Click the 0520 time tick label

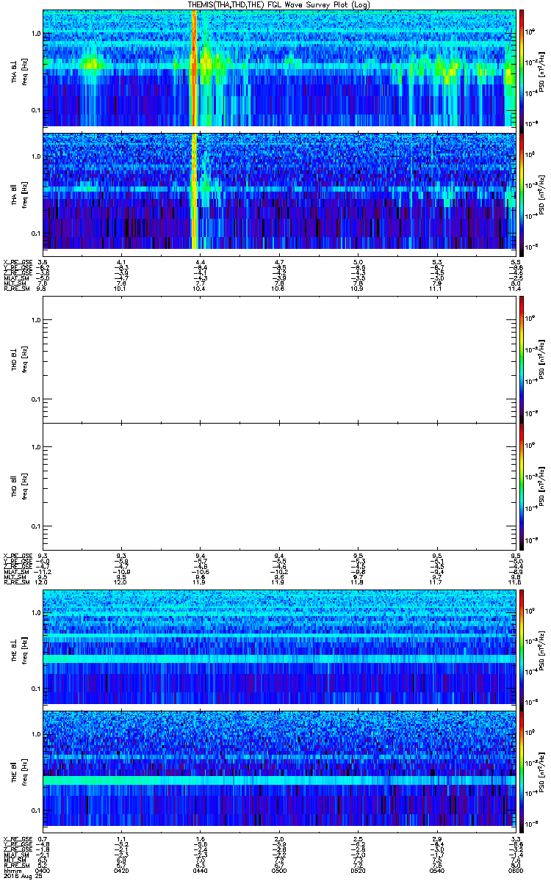(357, 869)
